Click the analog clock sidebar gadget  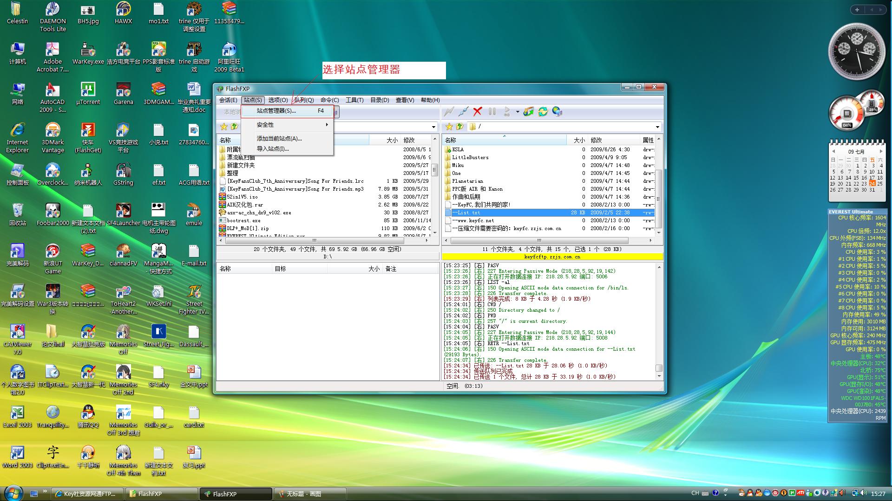pos(857,51)
